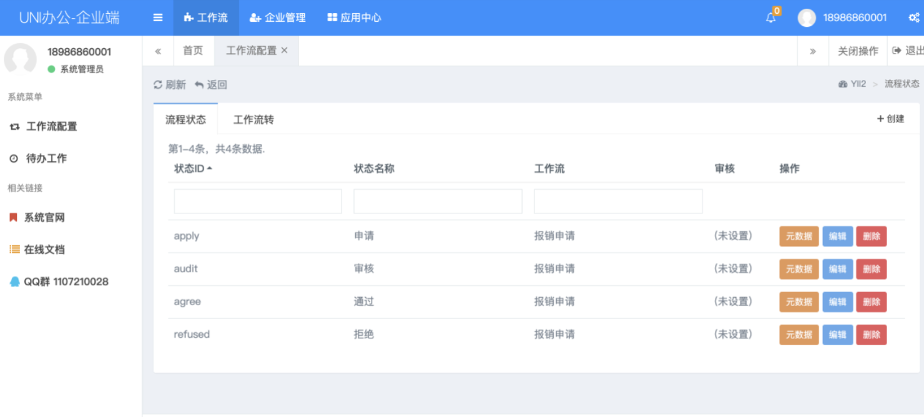Viewport: 924px width, 417px height.
Task: Open the 企业管理 top menu
Action: point(278,17)
